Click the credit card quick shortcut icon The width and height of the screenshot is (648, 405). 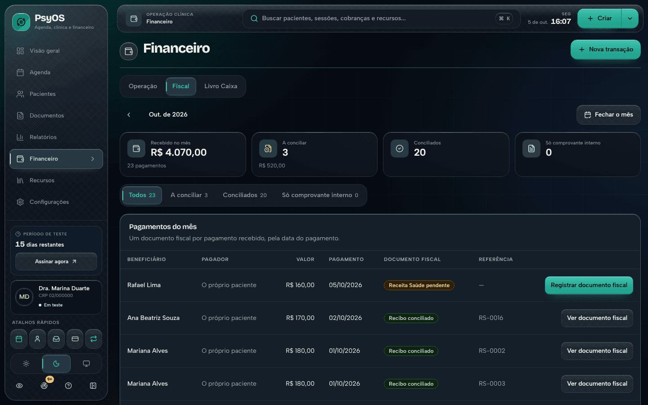click(x=75, y=339)
